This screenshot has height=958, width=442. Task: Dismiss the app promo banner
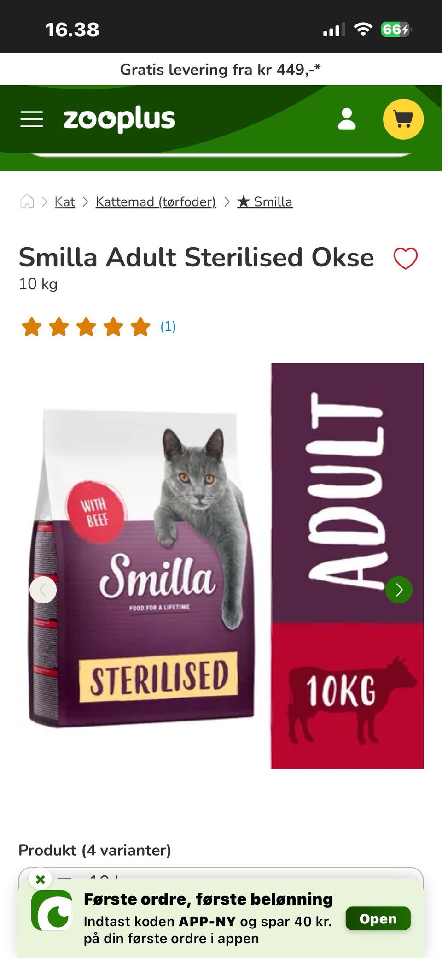[41, 879]
